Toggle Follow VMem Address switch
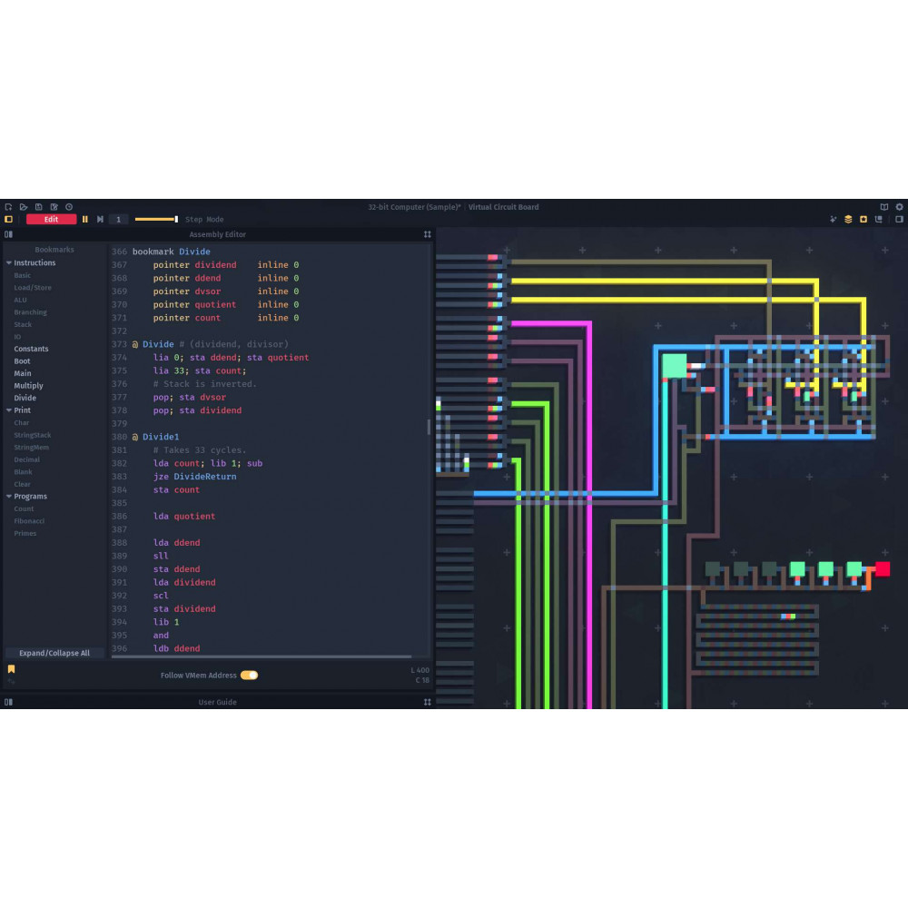 [249, 676]
